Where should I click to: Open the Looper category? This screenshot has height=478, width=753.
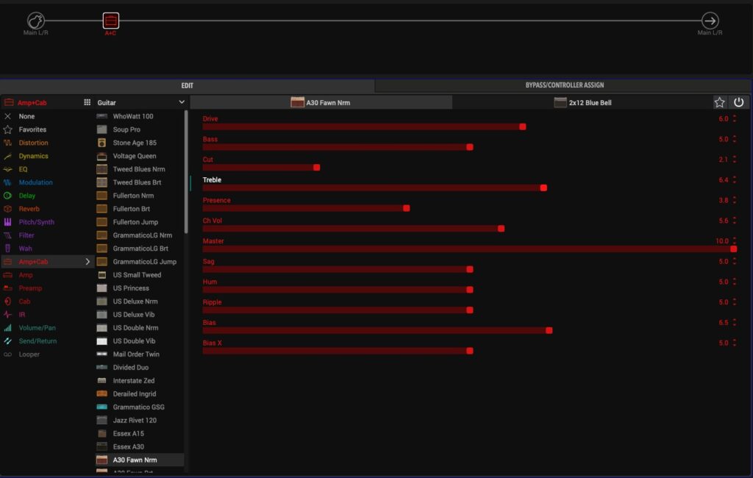tap(29, 354)
